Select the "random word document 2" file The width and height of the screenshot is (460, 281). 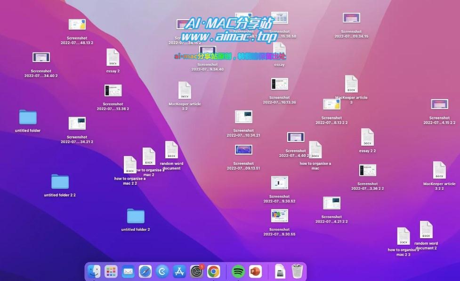coord(426,230)
